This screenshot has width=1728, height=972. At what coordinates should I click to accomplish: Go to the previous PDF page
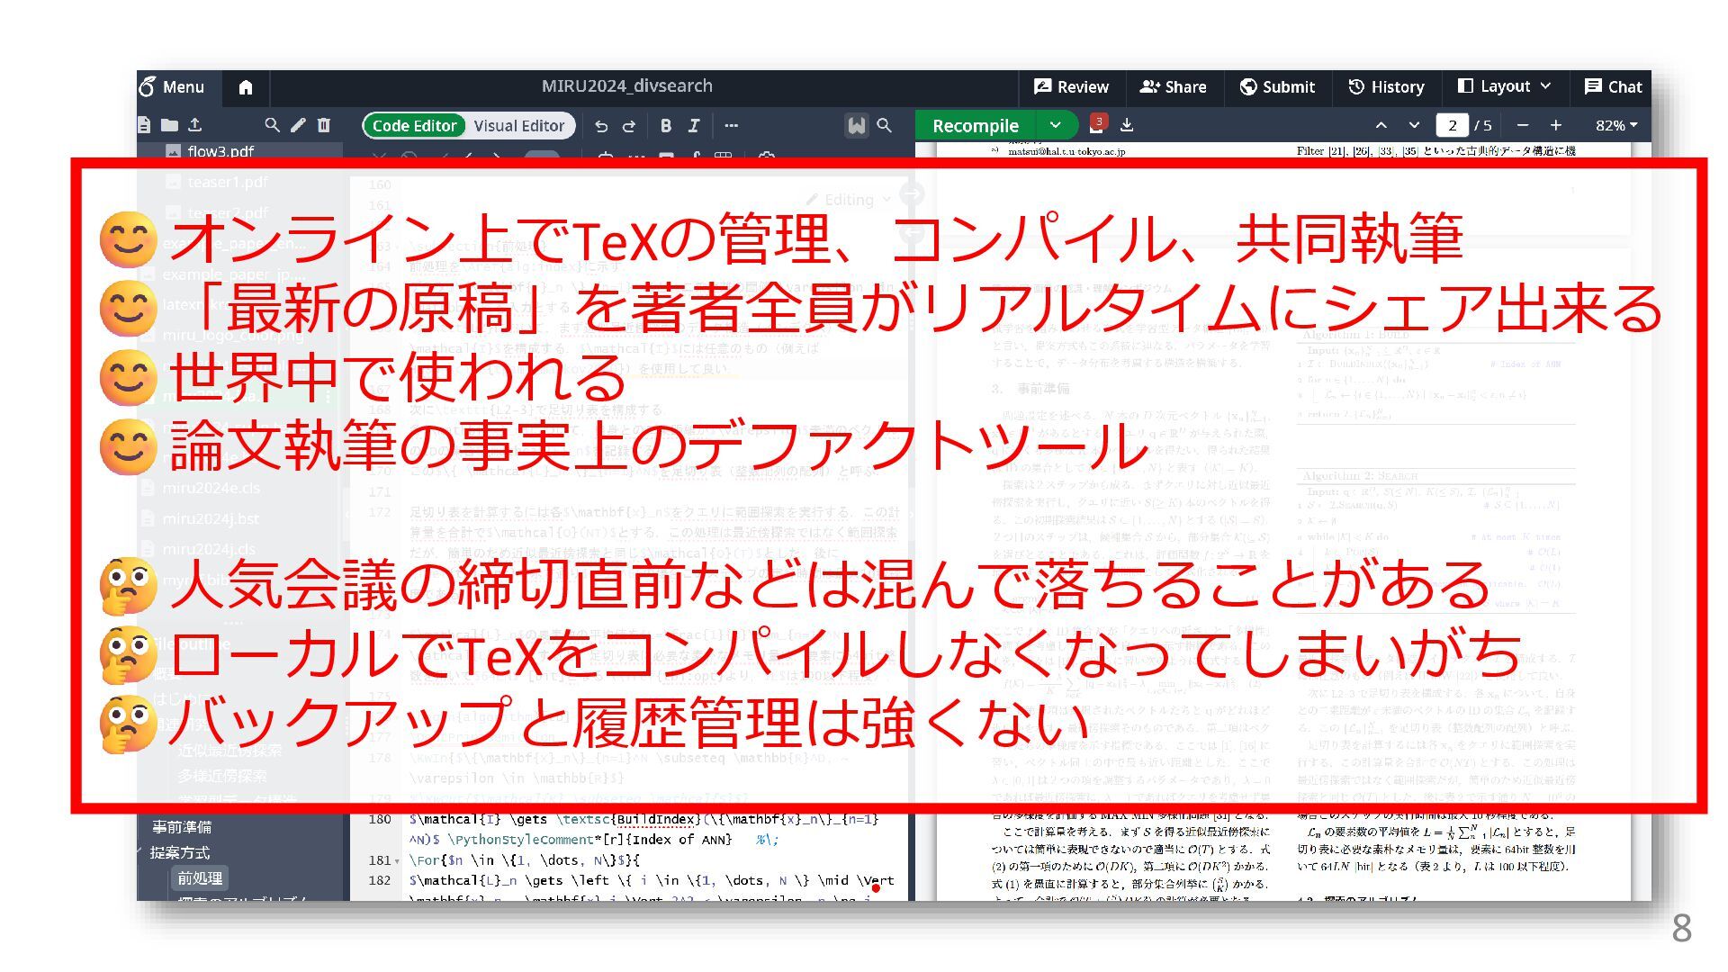tap(1381, 126)
